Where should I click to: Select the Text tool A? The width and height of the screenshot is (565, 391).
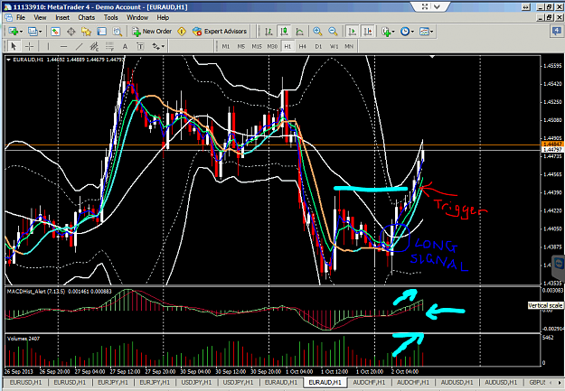[x=125, y=46]
